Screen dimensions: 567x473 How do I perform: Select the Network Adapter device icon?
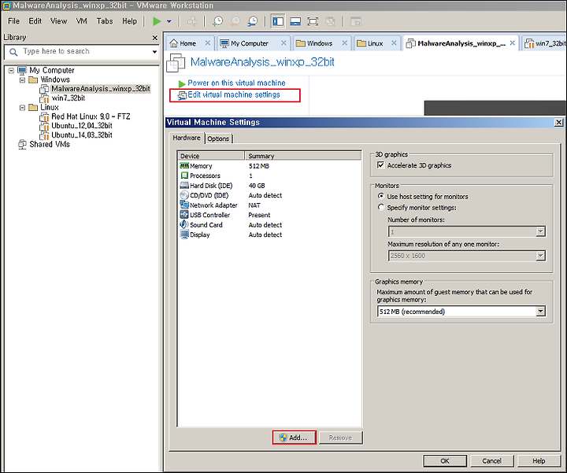point(184,205)
